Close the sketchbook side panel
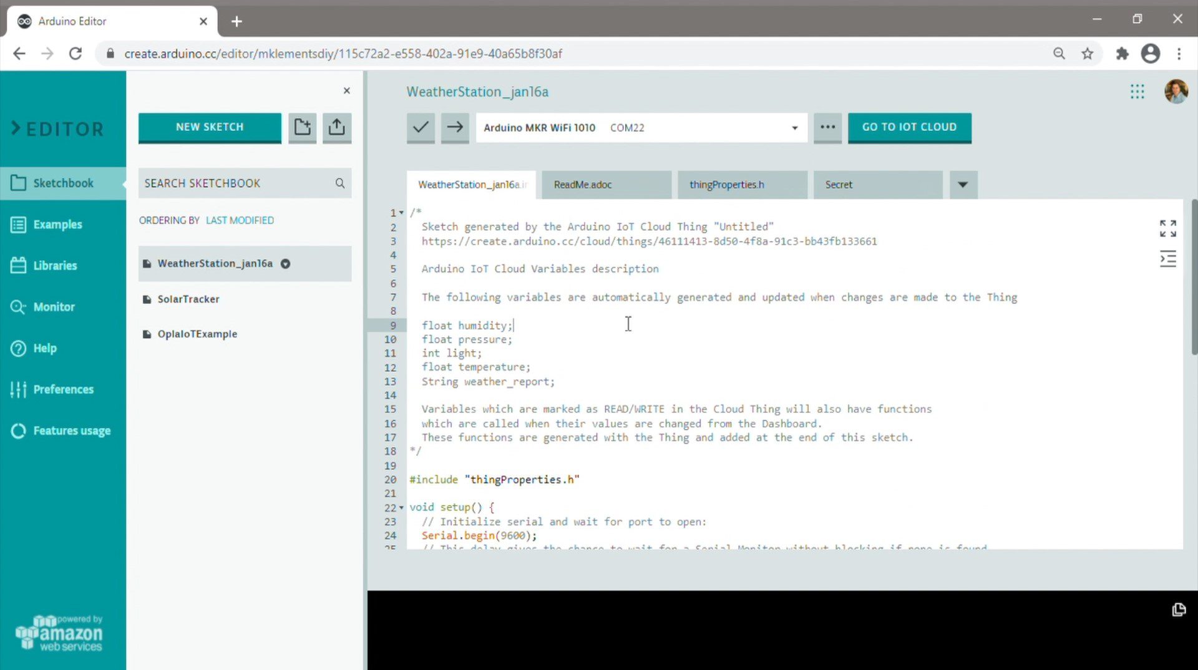The image size is (1198, 670). tap(347, 91)
